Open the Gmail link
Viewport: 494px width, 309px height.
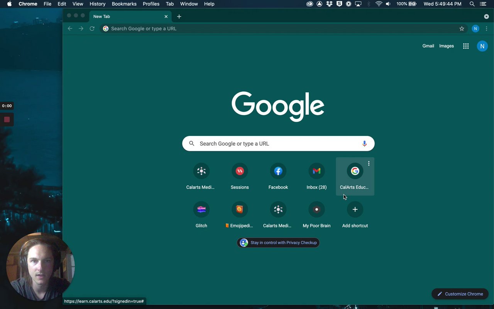(x=428, y=46)
